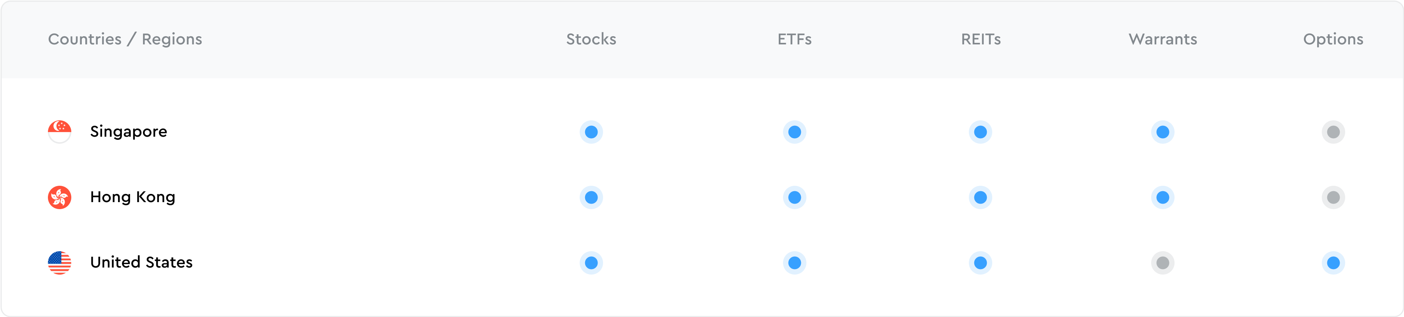Select the Options column header
Screen dimensions: 1404x317
[x=1333, y=39]
